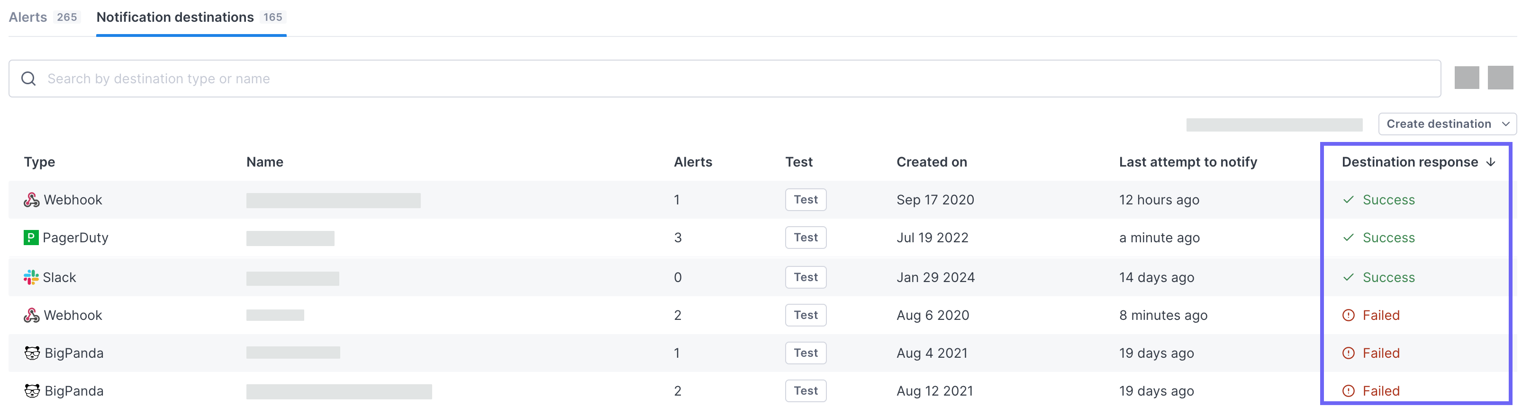Click the Failed status in the Aug 6 2020 row
This screenshot has width=1522, height=406.
[1381, 315]
